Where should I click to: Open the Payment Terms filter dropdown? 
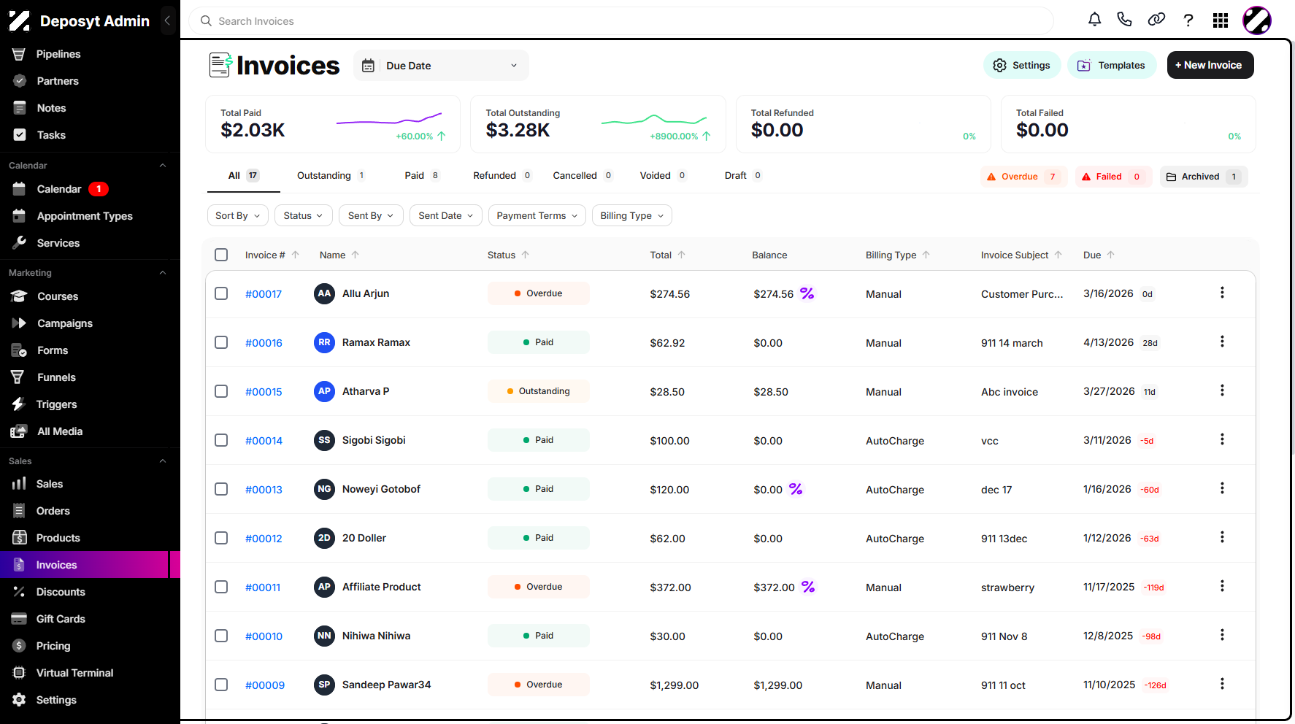[x=537, y=215]
